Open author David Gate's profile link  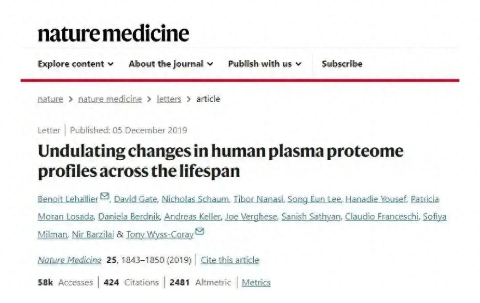click(135, 199)
